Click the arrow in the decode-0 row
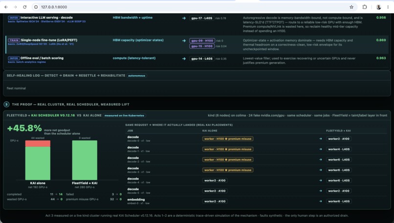Viewport: 394px width, 223px height. (320, 139)
